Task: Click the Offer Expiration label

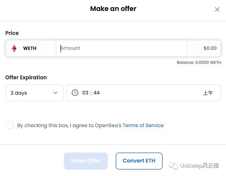Action: pos(26,77)
